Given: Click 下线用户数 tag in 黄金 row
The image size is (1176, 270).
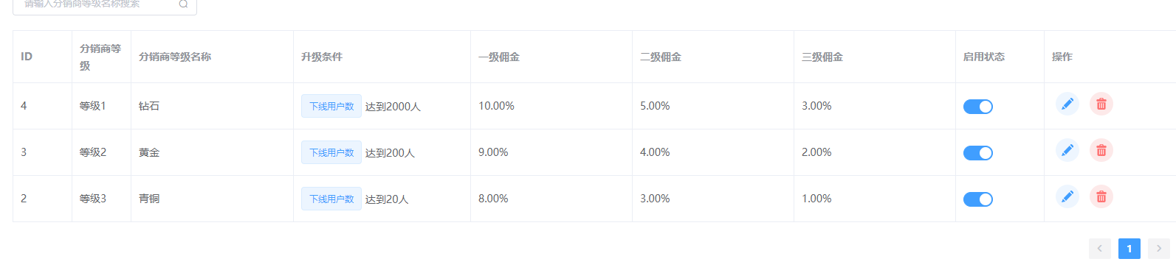Looking at the screenshot, I should (x=331, y=152).
